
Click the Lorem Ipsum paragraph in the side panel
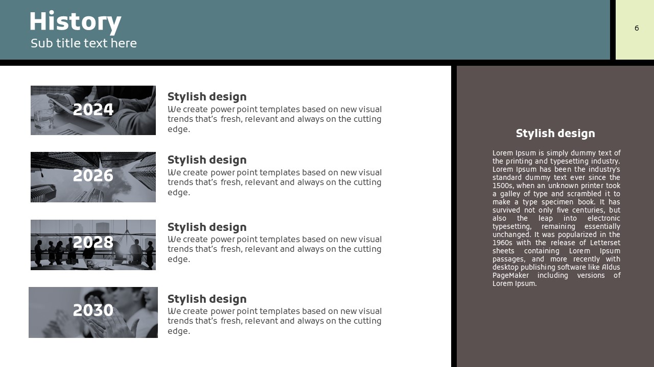(x=556, y=218)
